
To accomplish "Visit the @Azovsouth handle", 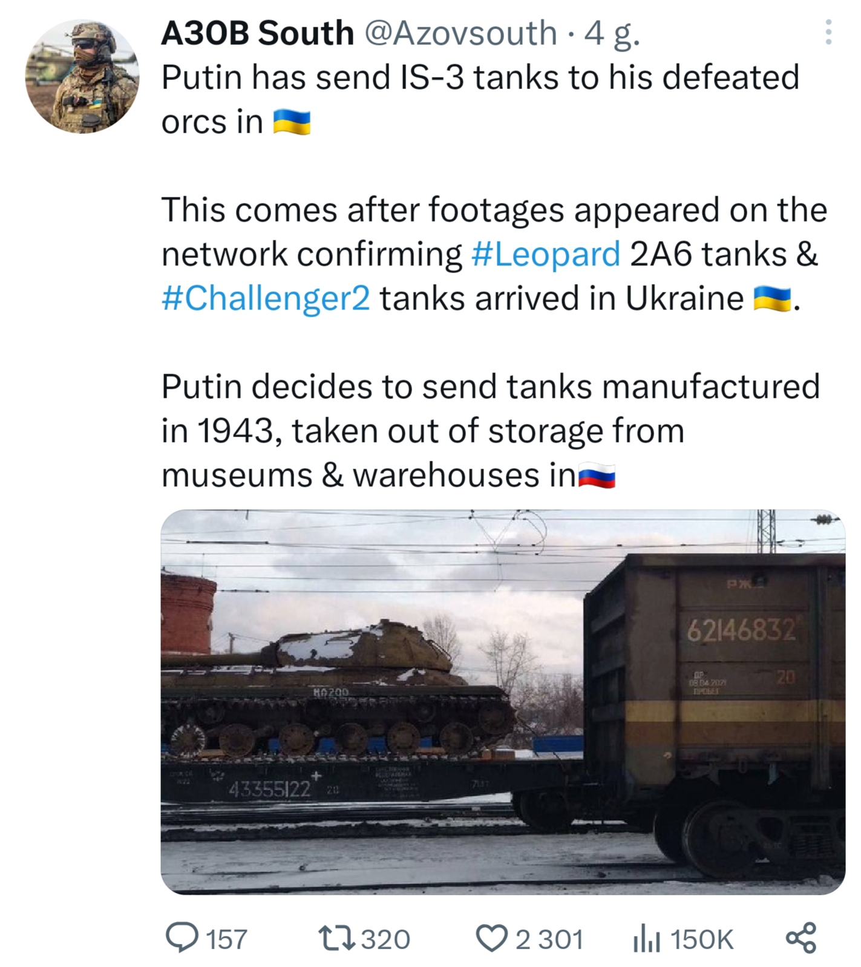I will [460, 33].
